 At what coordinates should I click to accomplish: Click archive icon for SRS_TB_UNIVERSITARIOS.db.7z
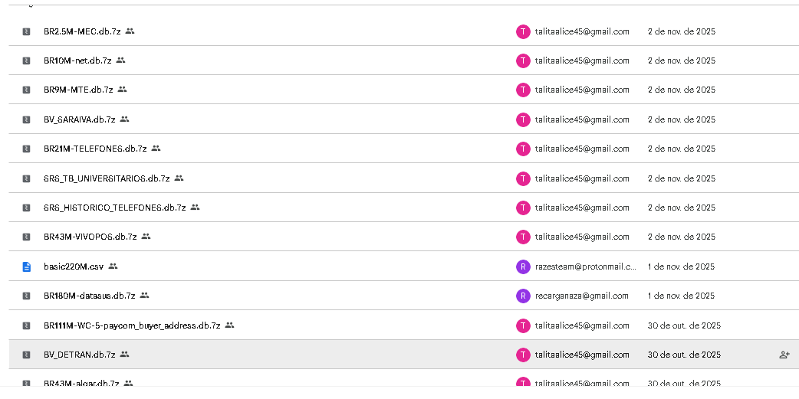[x=27, y=178]
